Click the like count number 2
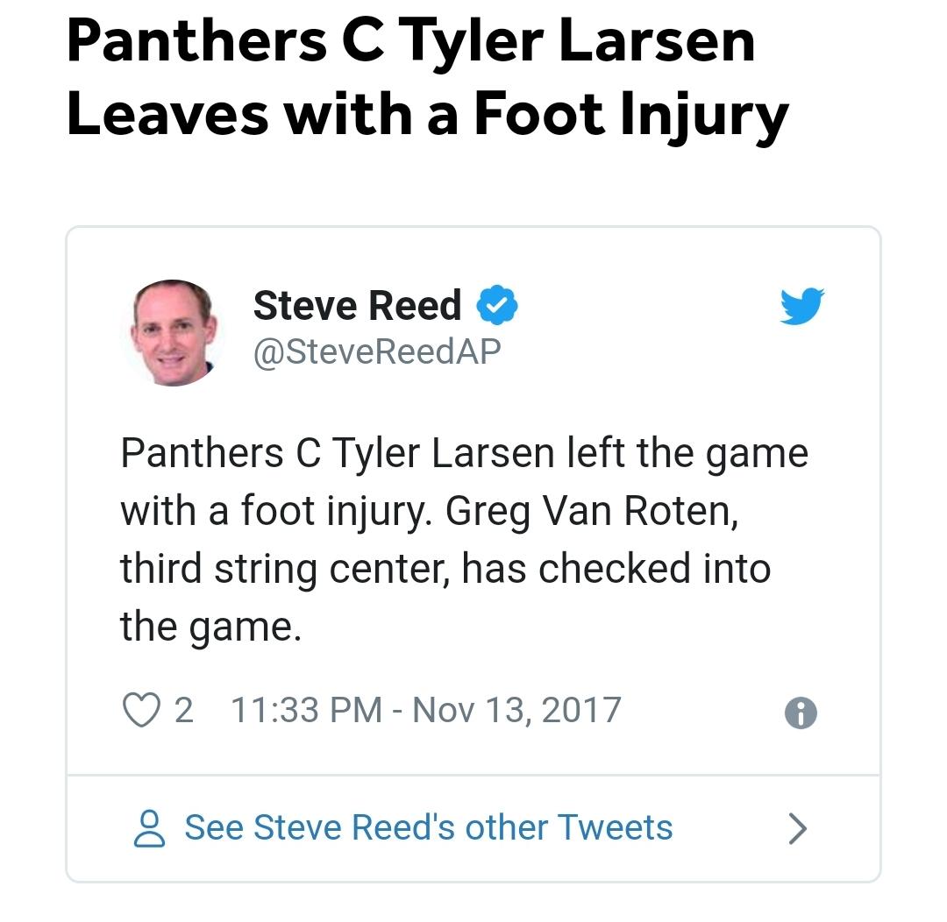The height and width of the screenshot is (922, 947). coord(183,710)
